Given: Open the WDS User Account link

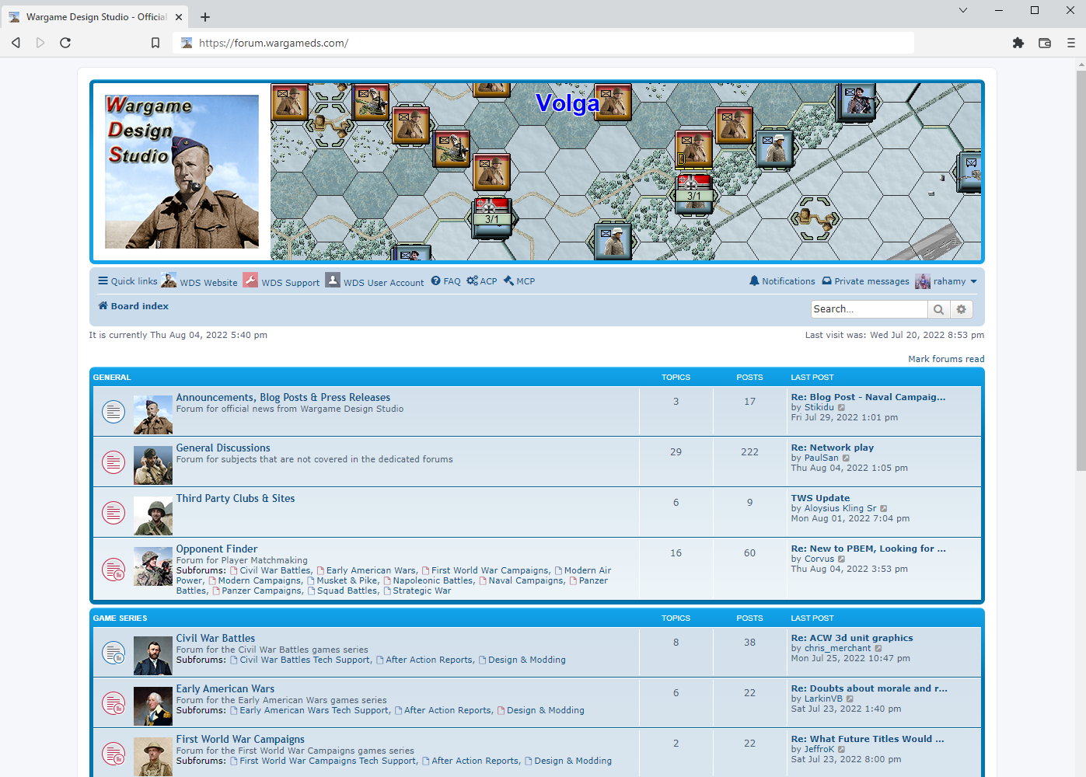Looking at the screenshot, I should (x=383, y=283).
